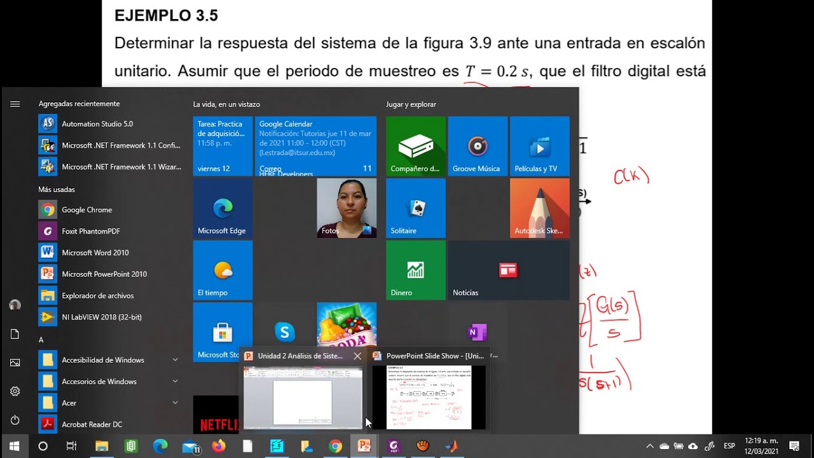Open the Microsoft Edge tile
The image size is (814, 458).
click(223, 208)
